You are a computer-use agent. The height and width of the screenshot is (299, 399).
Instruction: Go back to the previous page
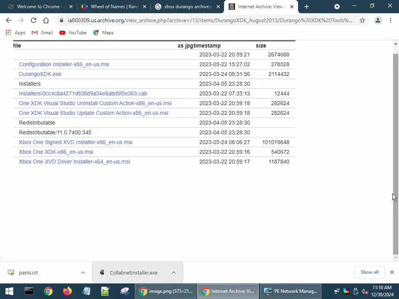(x=9, y=20)
